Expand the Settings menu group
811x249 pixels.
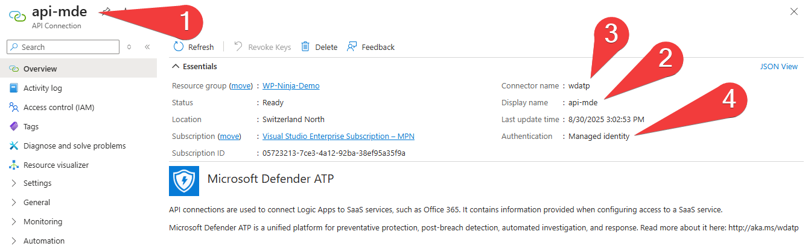[37, 183]
